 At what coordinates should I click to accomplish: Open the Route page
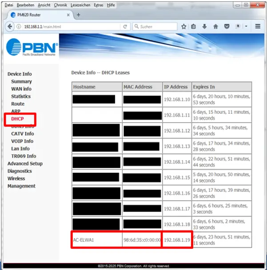tap(18, 104)
